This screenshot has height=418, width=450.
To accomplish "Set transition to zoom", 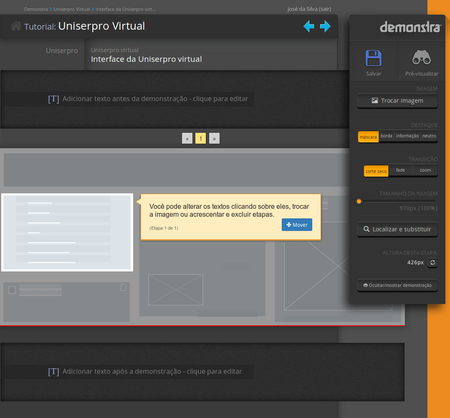I will (x=425, y=170).
